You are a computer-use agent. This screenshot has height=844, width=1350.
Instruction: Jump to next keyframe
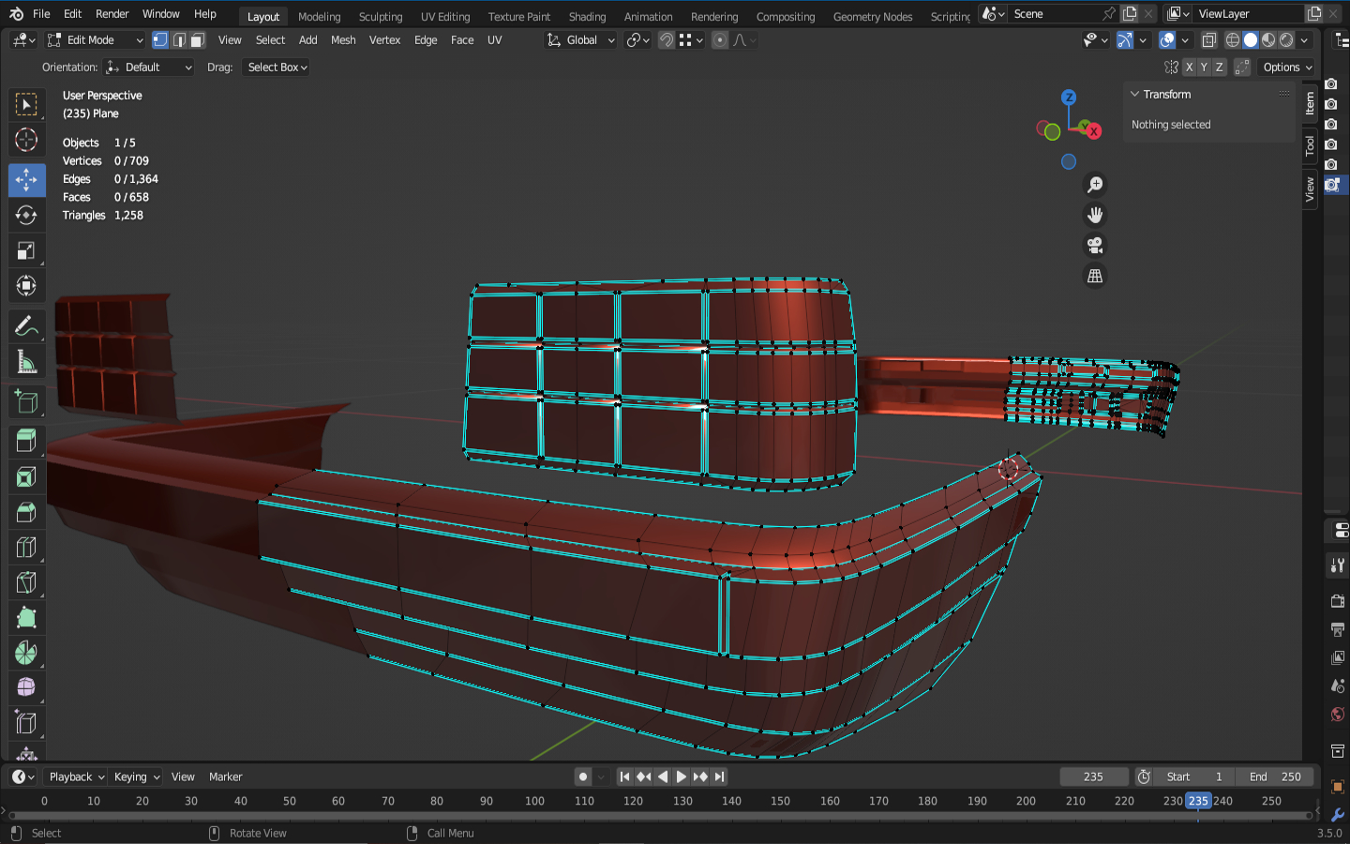tap(700, 776)
